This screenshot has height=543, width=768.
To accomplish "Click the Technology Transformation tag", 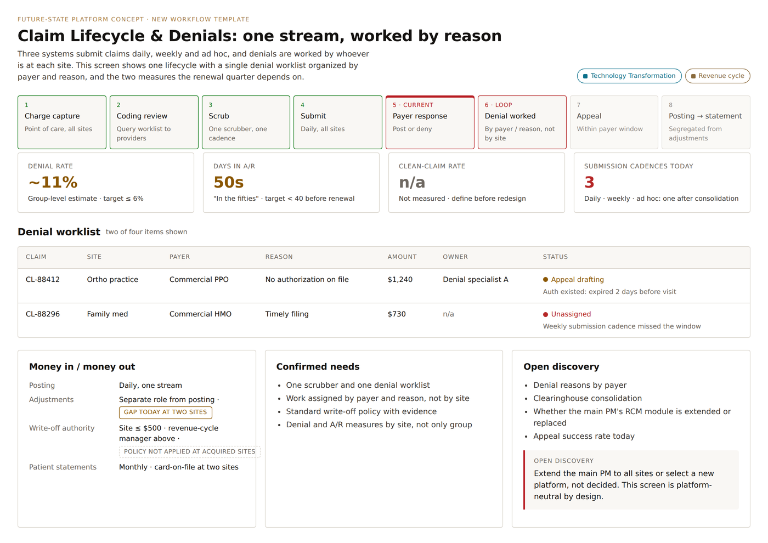I will pyautogui.click(x=629, y=76).
